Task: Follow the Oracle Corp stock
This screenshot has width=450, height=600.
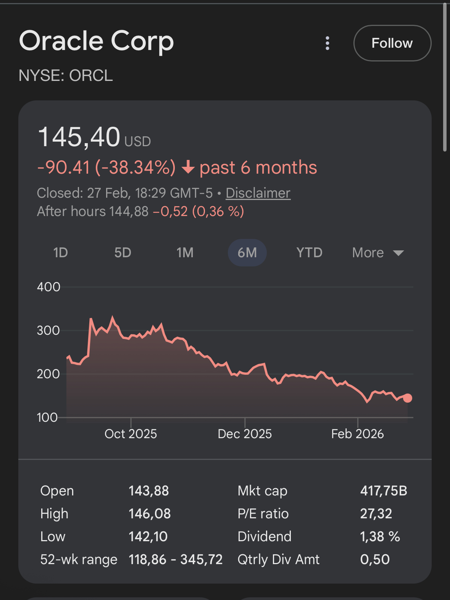Action: tap(392, 43)
